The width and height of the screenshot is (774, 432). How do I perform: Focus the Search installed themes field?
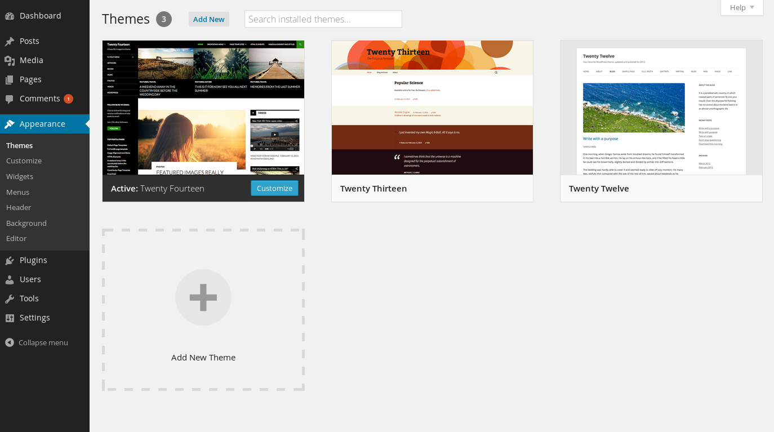[x=323, y=19]
